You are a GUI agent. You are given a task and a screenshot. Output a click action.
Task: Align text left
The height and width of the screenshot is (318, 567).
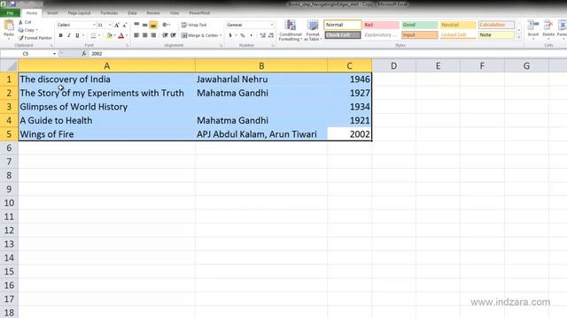point(136,35)
